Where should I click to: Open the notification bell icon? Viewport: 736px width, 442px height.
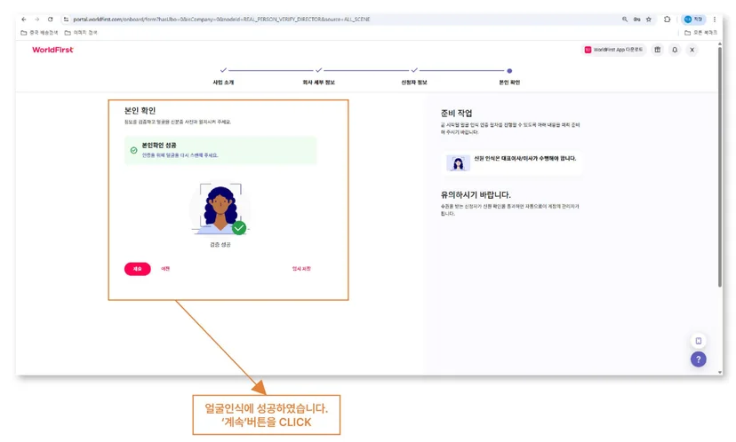(x=675, y=50)
